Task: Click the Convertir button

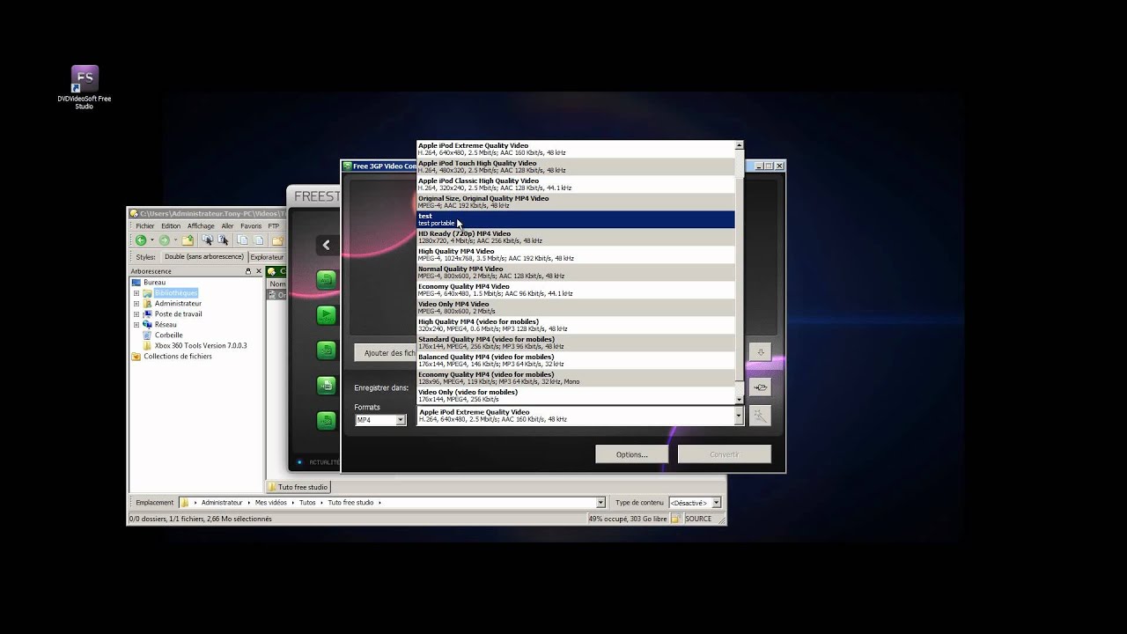Action: coord(725,454)
